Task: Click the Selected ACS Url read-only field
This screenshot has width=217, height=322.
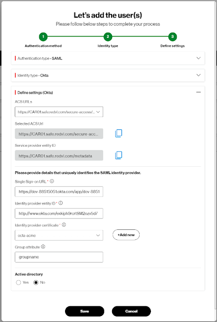Action: 59,133
